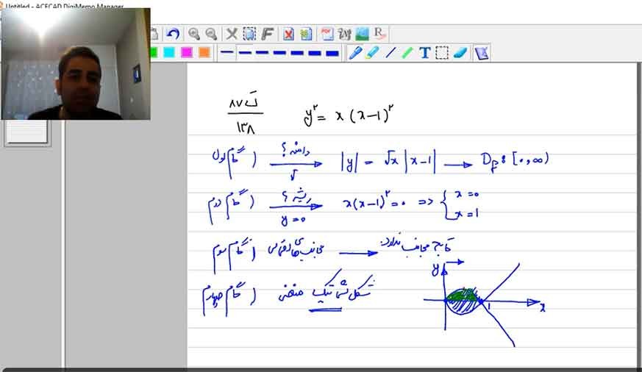Viewport: 642px width, 372px height.
Task: Click the PDF export icon
Action: click(327, 34)
